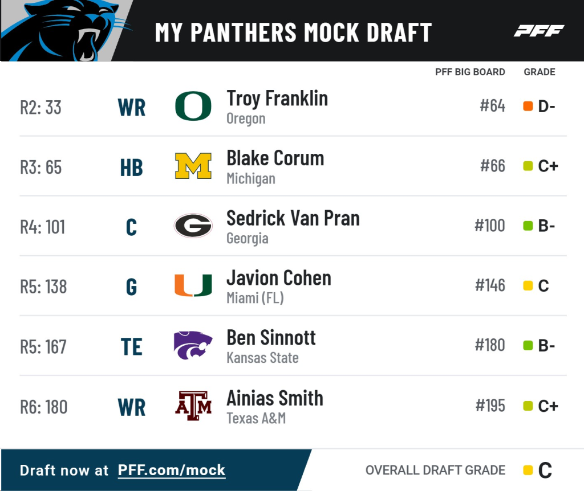Select player name Blake Corum
The image size is (584, 491).
(275, 158)
